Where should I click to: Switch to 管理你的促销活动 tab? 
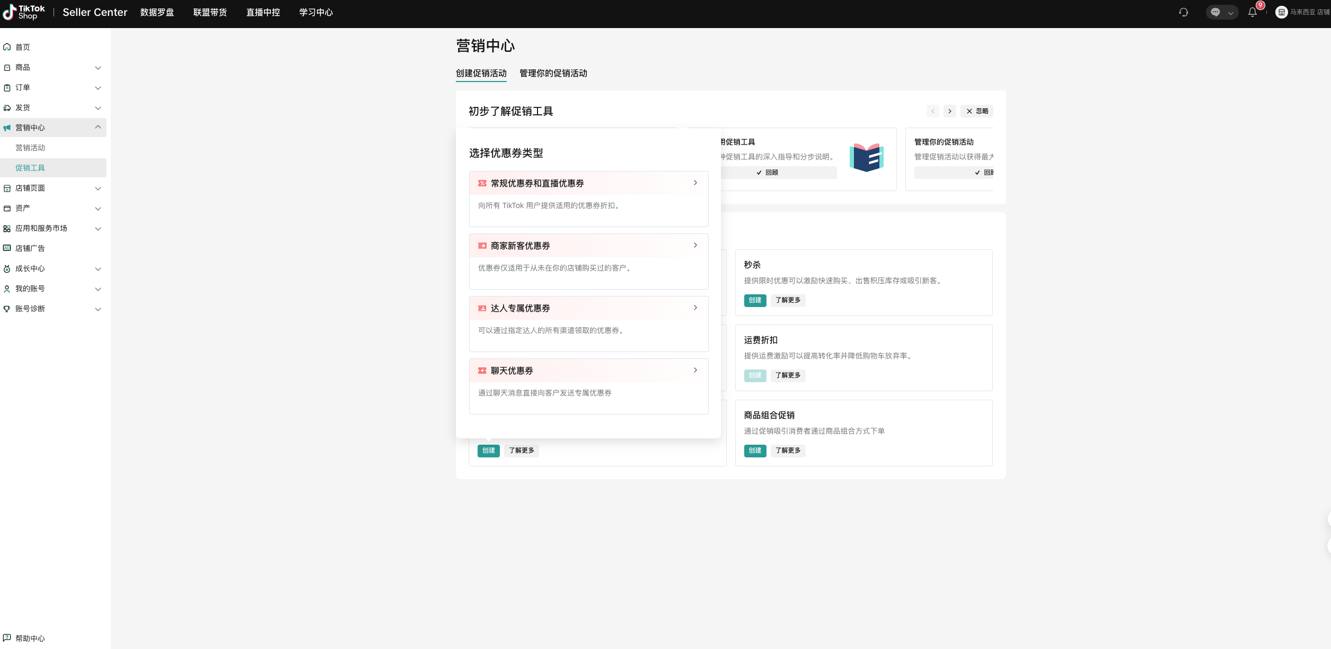point(553,73)
